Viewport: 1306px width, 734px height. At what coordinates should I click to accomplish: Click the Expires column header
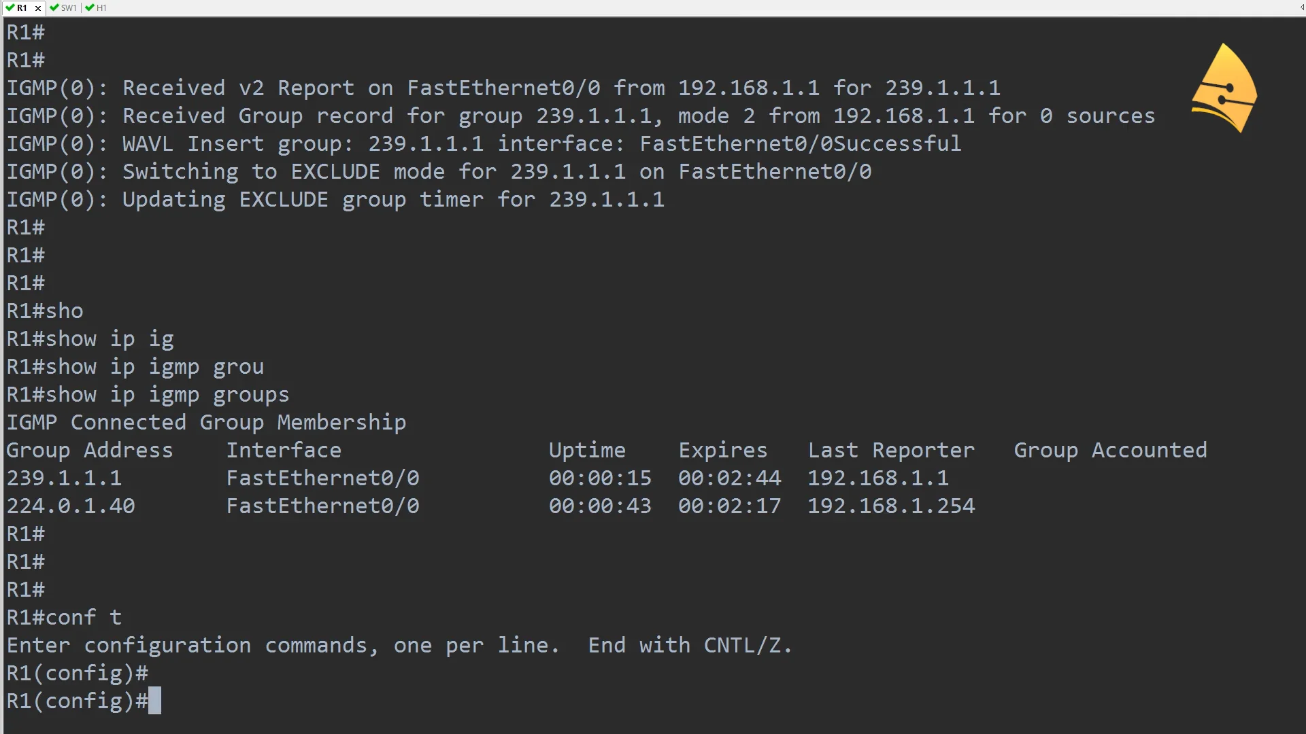click(722, 451)
